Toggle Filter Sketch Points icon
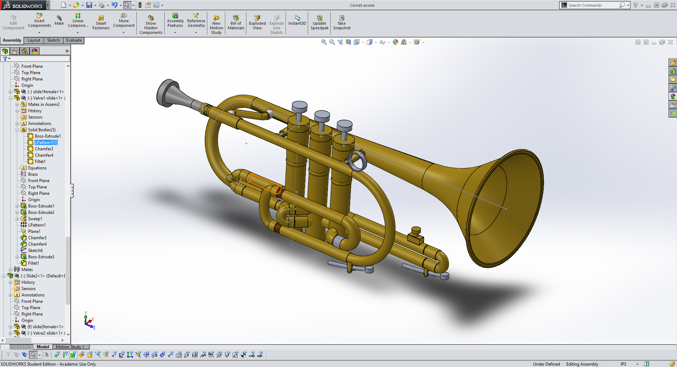Viewport: 677px width, 367px height. pyautogui.click(x=114, y=355)
